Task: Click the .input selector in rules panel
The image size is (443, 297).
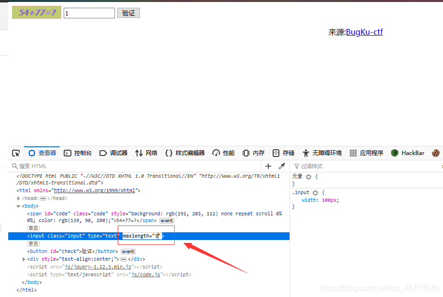Action: pos(301,193)
